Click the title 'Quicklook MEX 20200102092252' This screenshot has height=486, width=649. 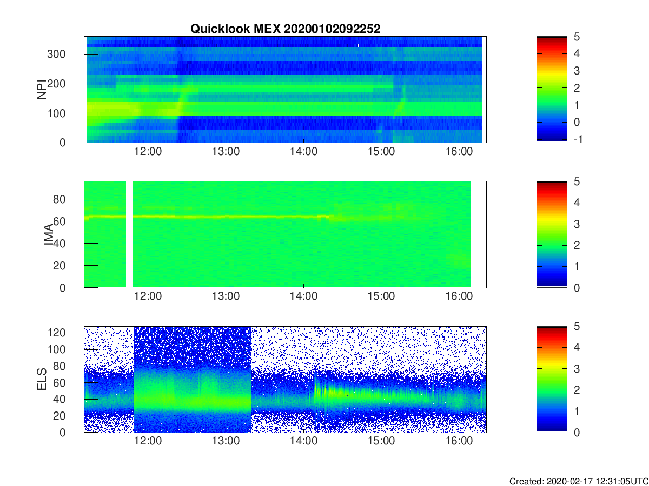285,29
